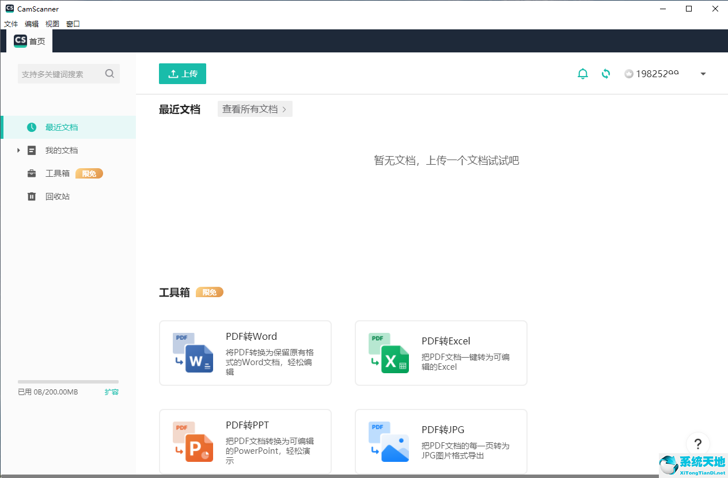Click the PDF转JPG description text
Image resolution: width=728 pixels, height=478 pixels.
[x=465, y=451]
